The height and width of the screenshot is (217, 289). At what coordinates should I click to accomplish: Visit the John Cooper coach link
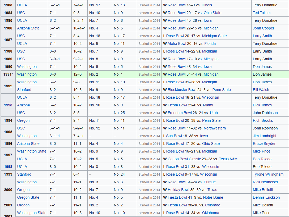click(263, 28)
